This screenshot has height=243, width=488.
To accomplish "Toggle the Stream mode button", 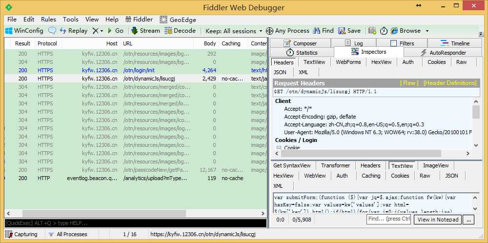I will [145, 30].
